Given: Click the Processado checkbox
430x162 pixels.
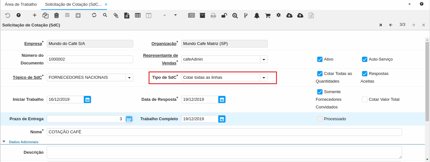Looking at the screenshot, I should (x=320, y=119).
